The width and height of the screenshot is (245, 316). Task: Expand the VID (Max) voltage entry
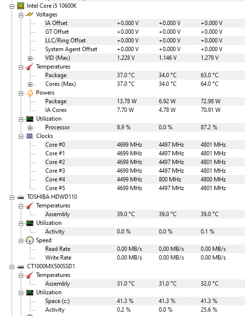(30, 58)
